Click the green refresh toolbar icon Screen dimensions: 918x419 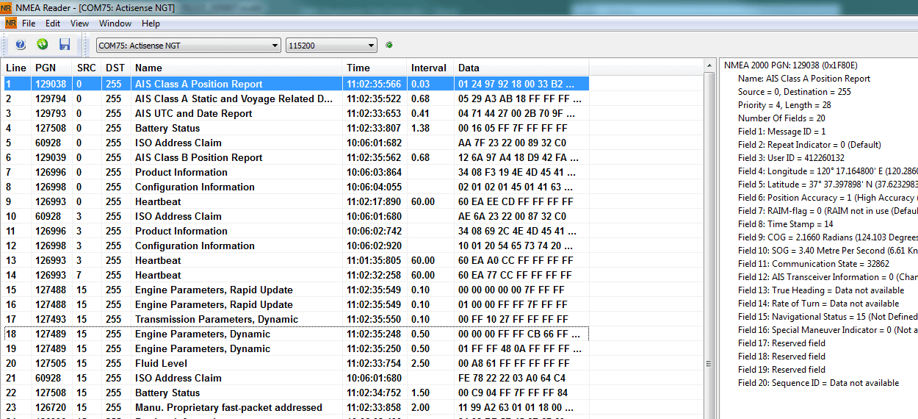pyautogui.click(x=42, y=45)
